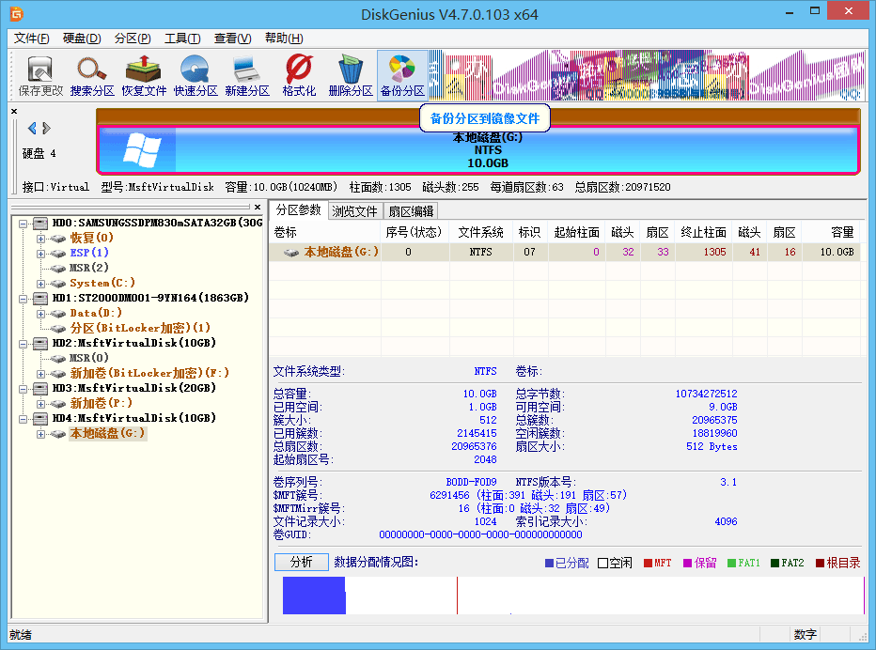Screen dimensions: 876x650
Task: Click the HD3 MsftVirtualDisk(20GB) disk icon
Action: [x=40, y=389]
